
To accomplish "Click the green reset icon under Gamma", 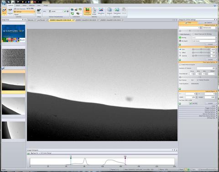I will [180, 60].
